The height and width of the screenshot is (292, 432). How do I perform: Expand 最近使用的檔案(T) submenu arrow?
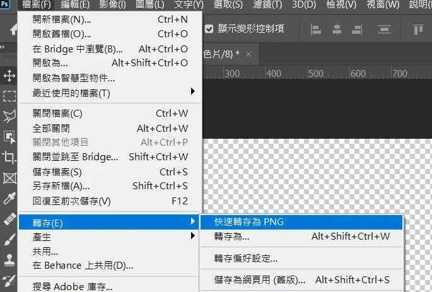193,91
